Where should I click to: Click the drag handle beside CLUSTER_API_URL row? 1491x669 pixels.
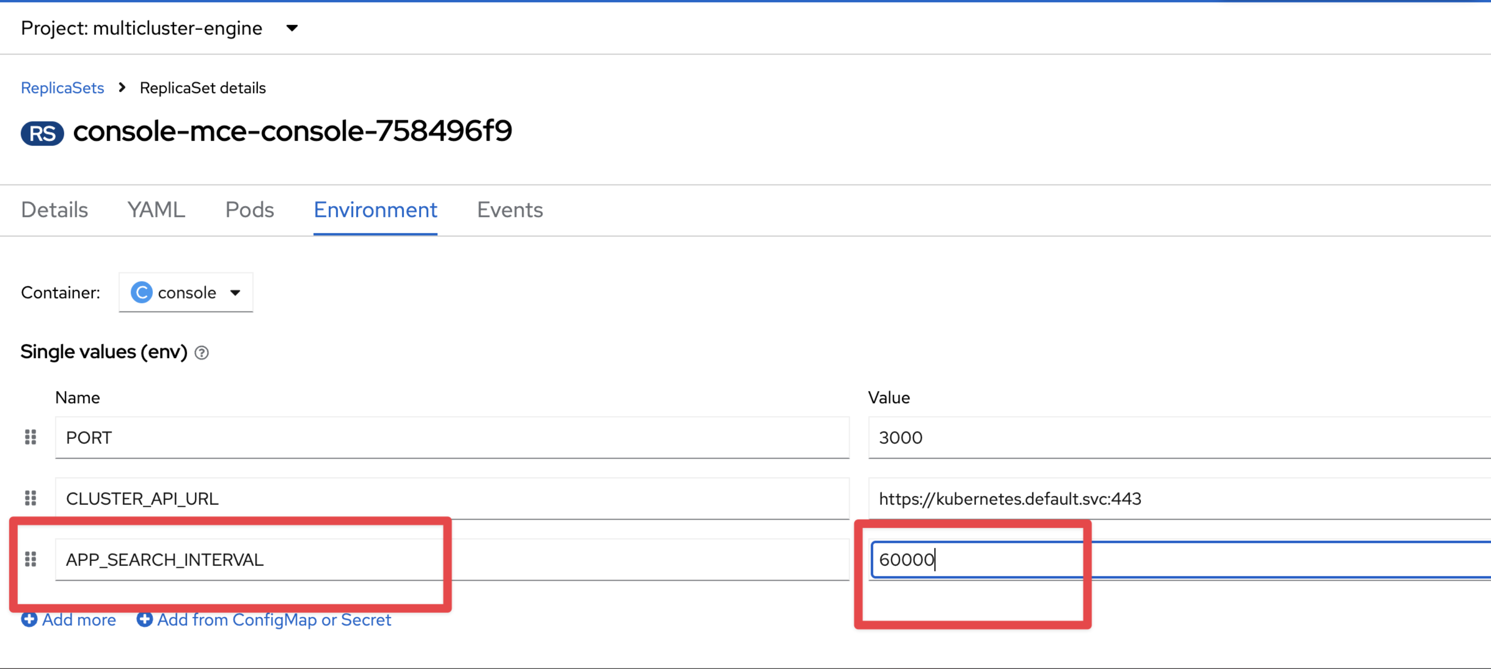(x=31, y=498)
